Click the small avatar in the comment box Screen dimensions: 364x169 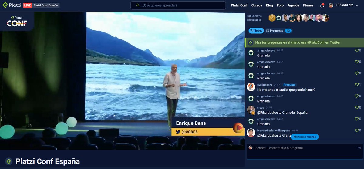(251, 147)
